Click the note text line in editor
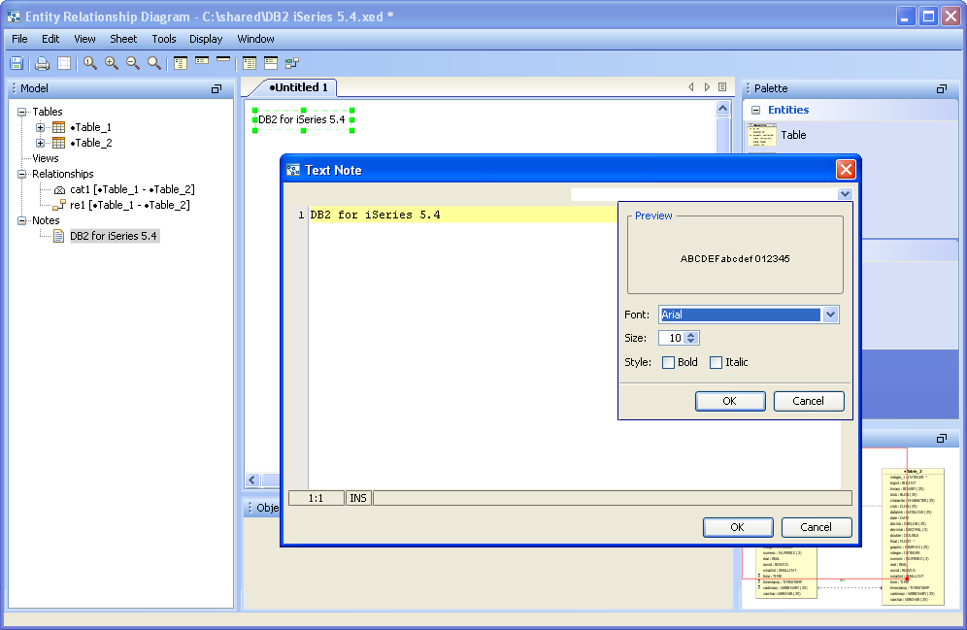 pyautogui.click(x=462, y=215)
